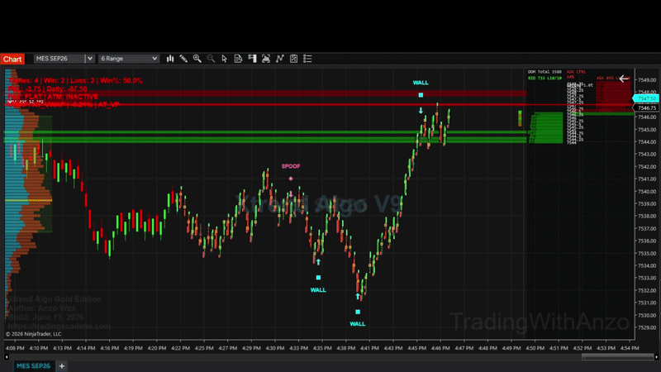This screenshot has height=372, width=661.
Task: Open the Drawing Tools pencil icon
Action: tap(183, 59)
